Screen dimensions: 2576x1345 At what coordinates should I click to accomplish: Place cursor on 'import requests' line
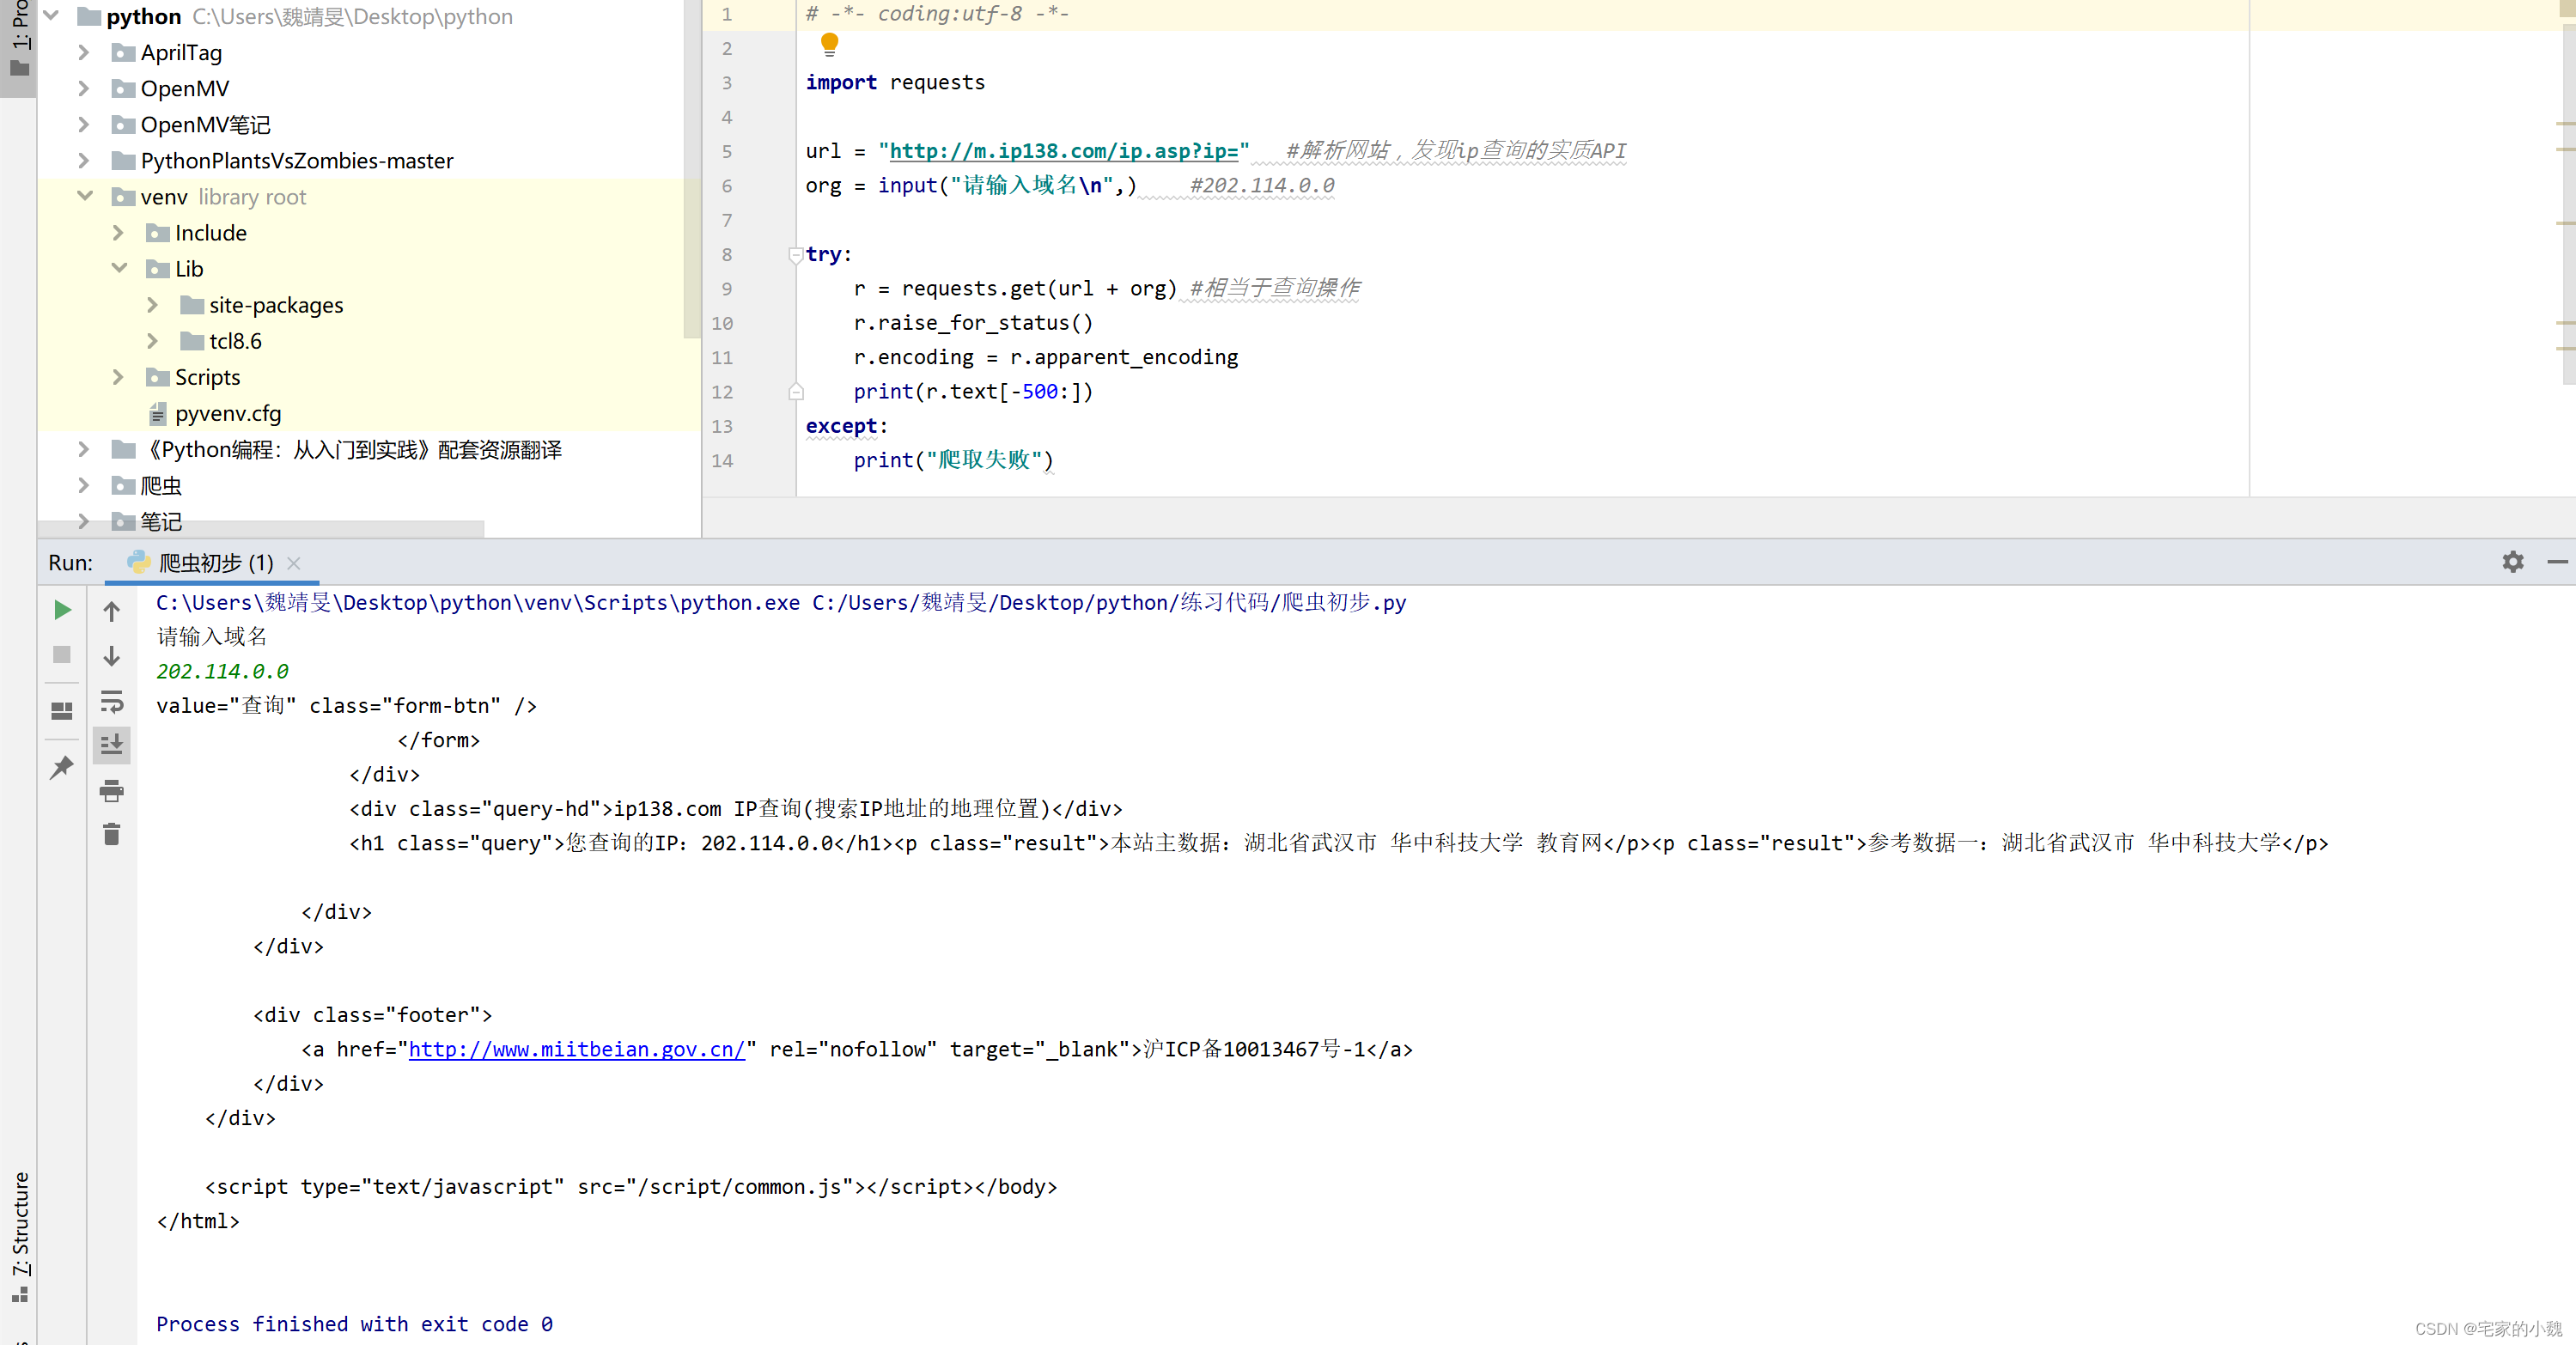pyautogui.click(x=895, y=82)
